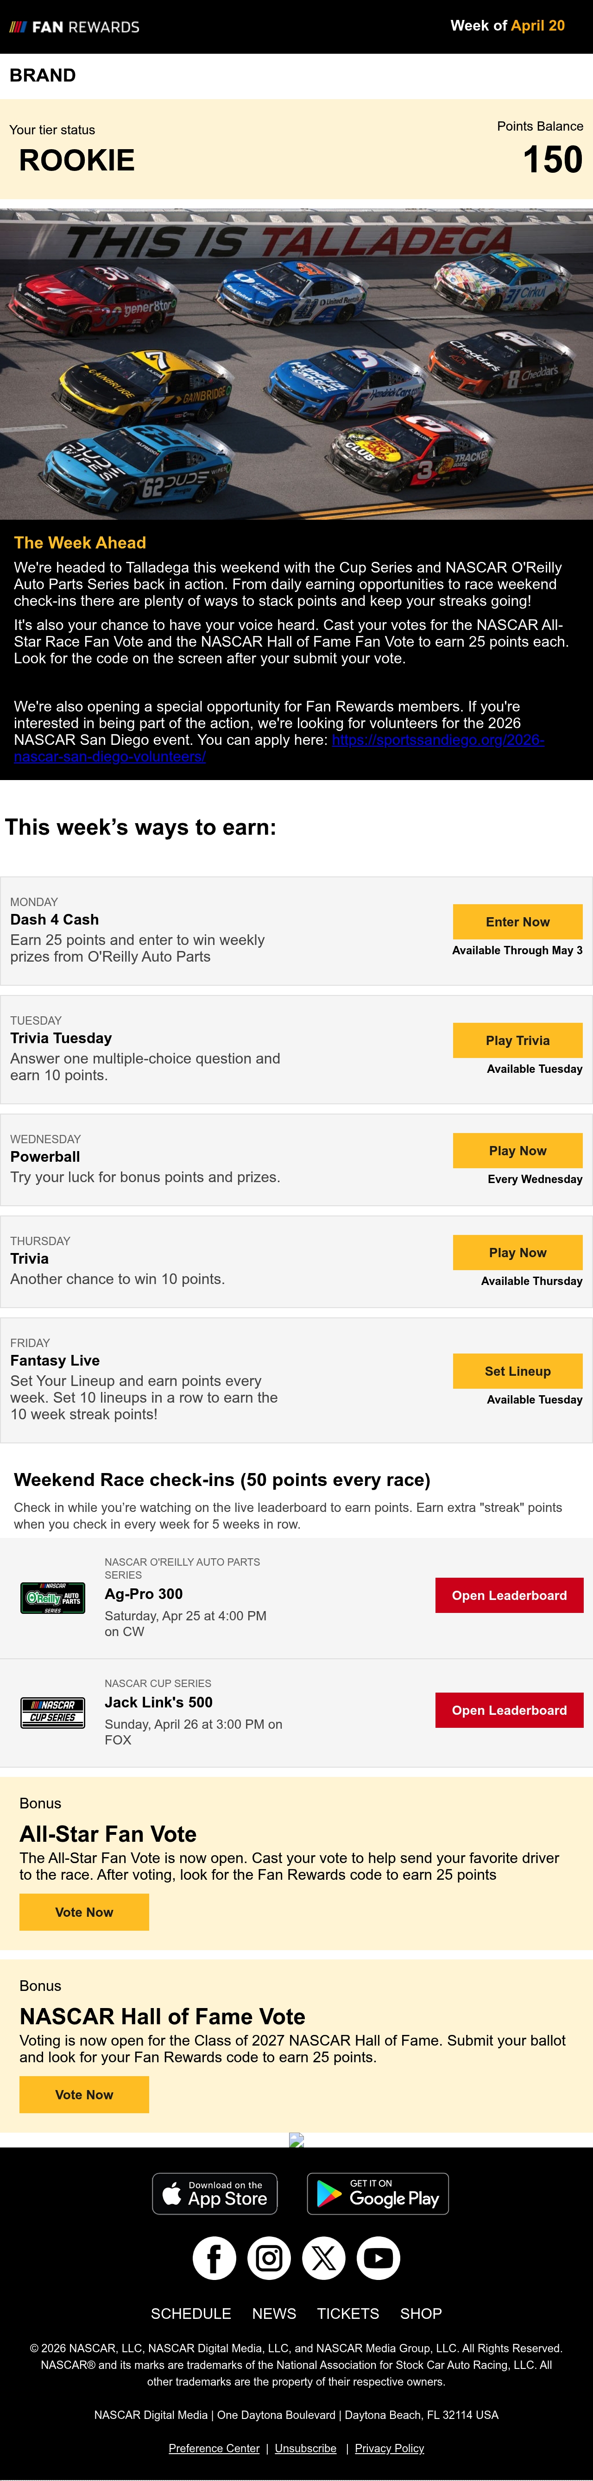Click Set Lineup for Fantasy Live
Screen dimensions: 593x2481
[x=518, y=1371]
